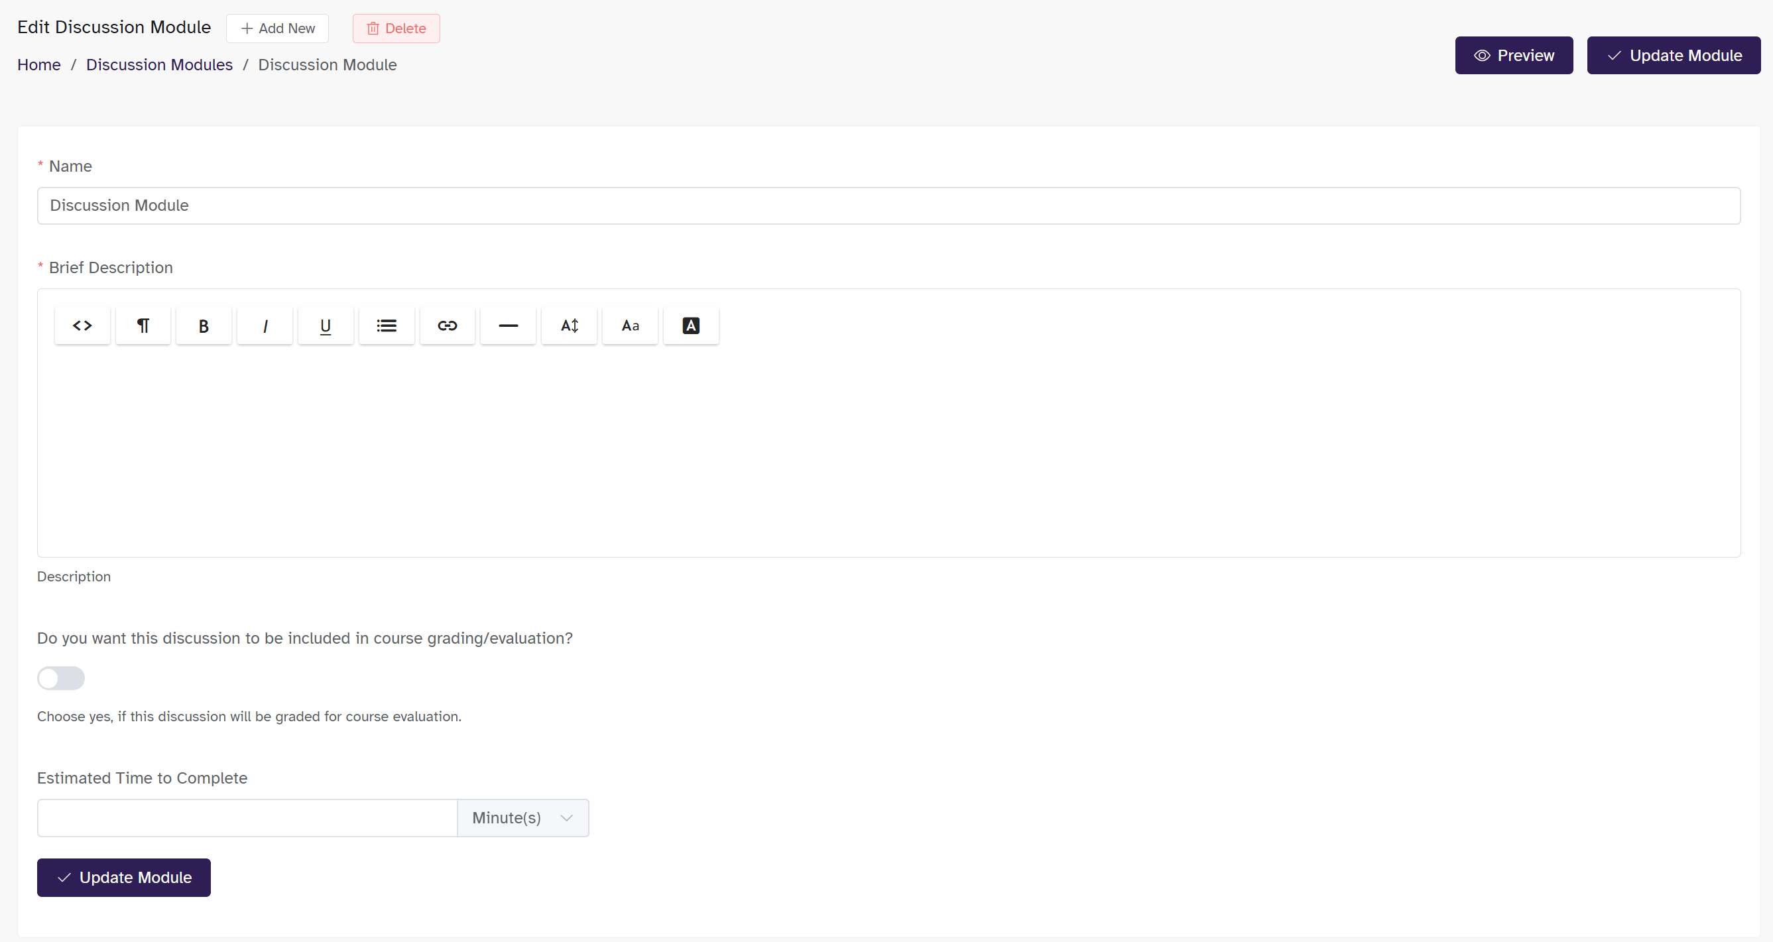Click the Preview button
The image size is (1773, 942).
pyautogui.click(x=1514, y=55)
